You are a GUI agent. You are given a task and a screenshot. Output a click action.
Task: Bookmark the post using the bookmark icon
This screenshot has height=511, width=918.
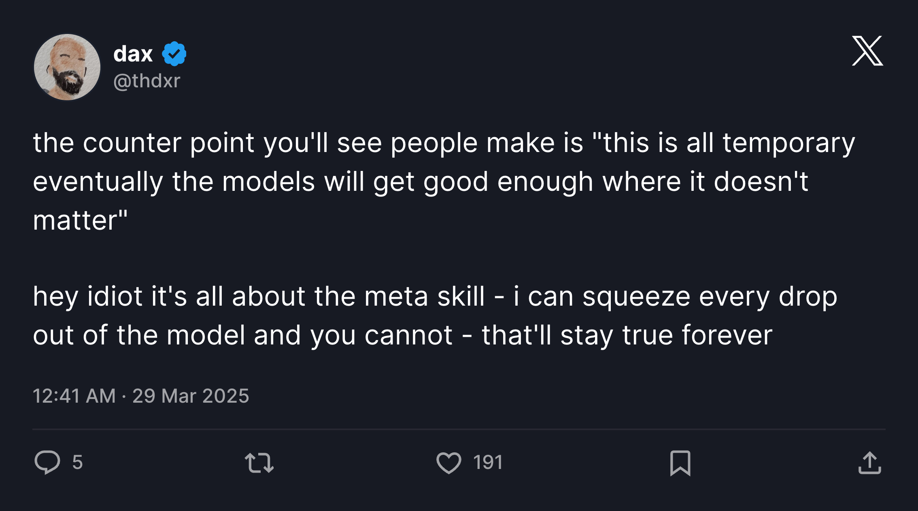point(680,463)
